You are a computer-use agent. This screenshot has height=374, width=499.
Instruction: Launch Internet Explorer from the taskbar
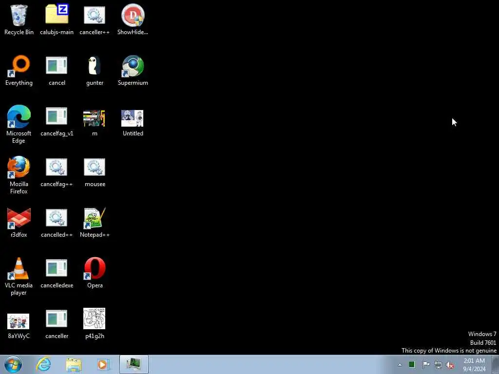[43, 364]
